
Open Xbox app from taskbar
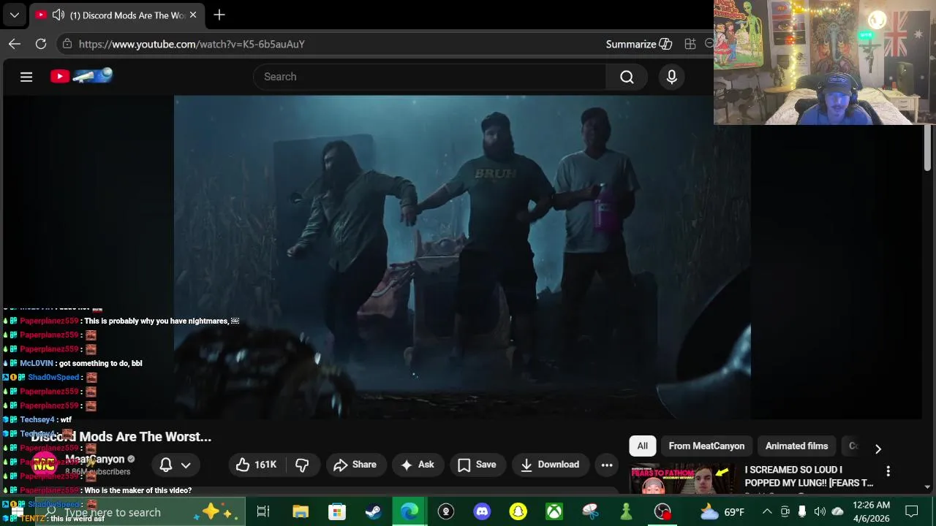point(554,511)
